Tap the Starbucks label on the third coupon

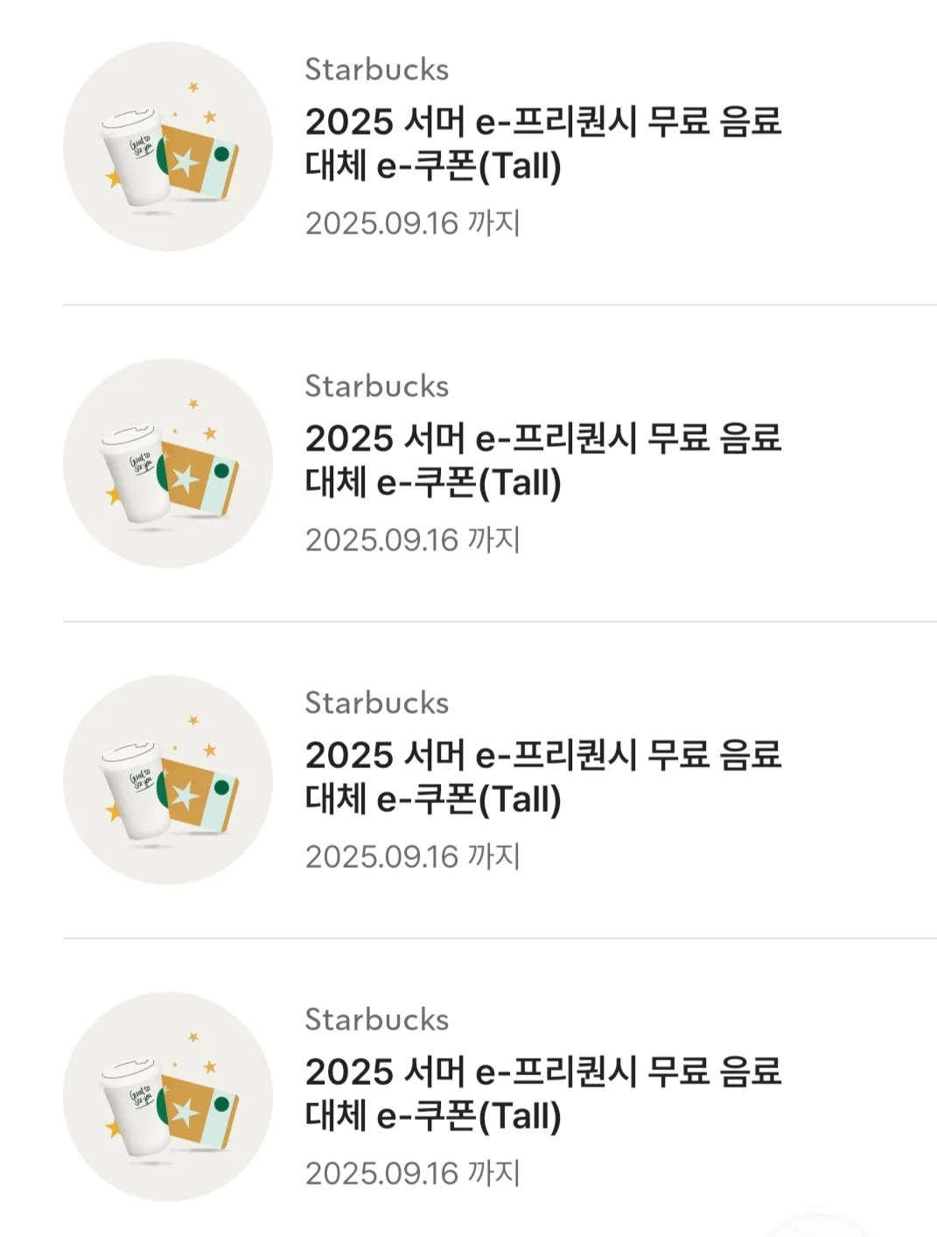pos(377,702)
